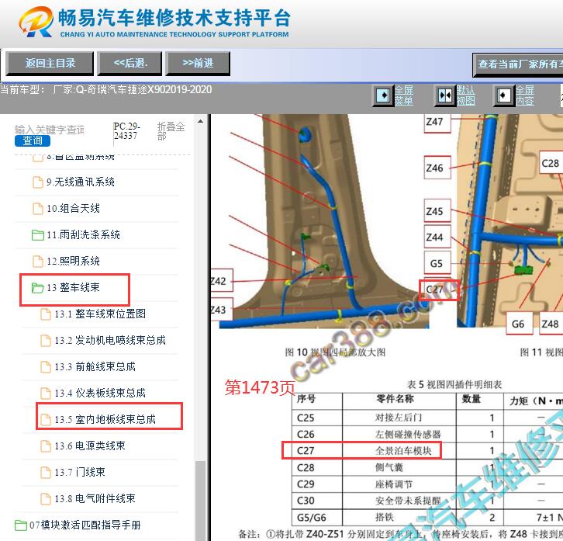Click the G5 label in the diagram
Image resolution: width=563 pixels, height=541 pixels.
coord(437,263)
